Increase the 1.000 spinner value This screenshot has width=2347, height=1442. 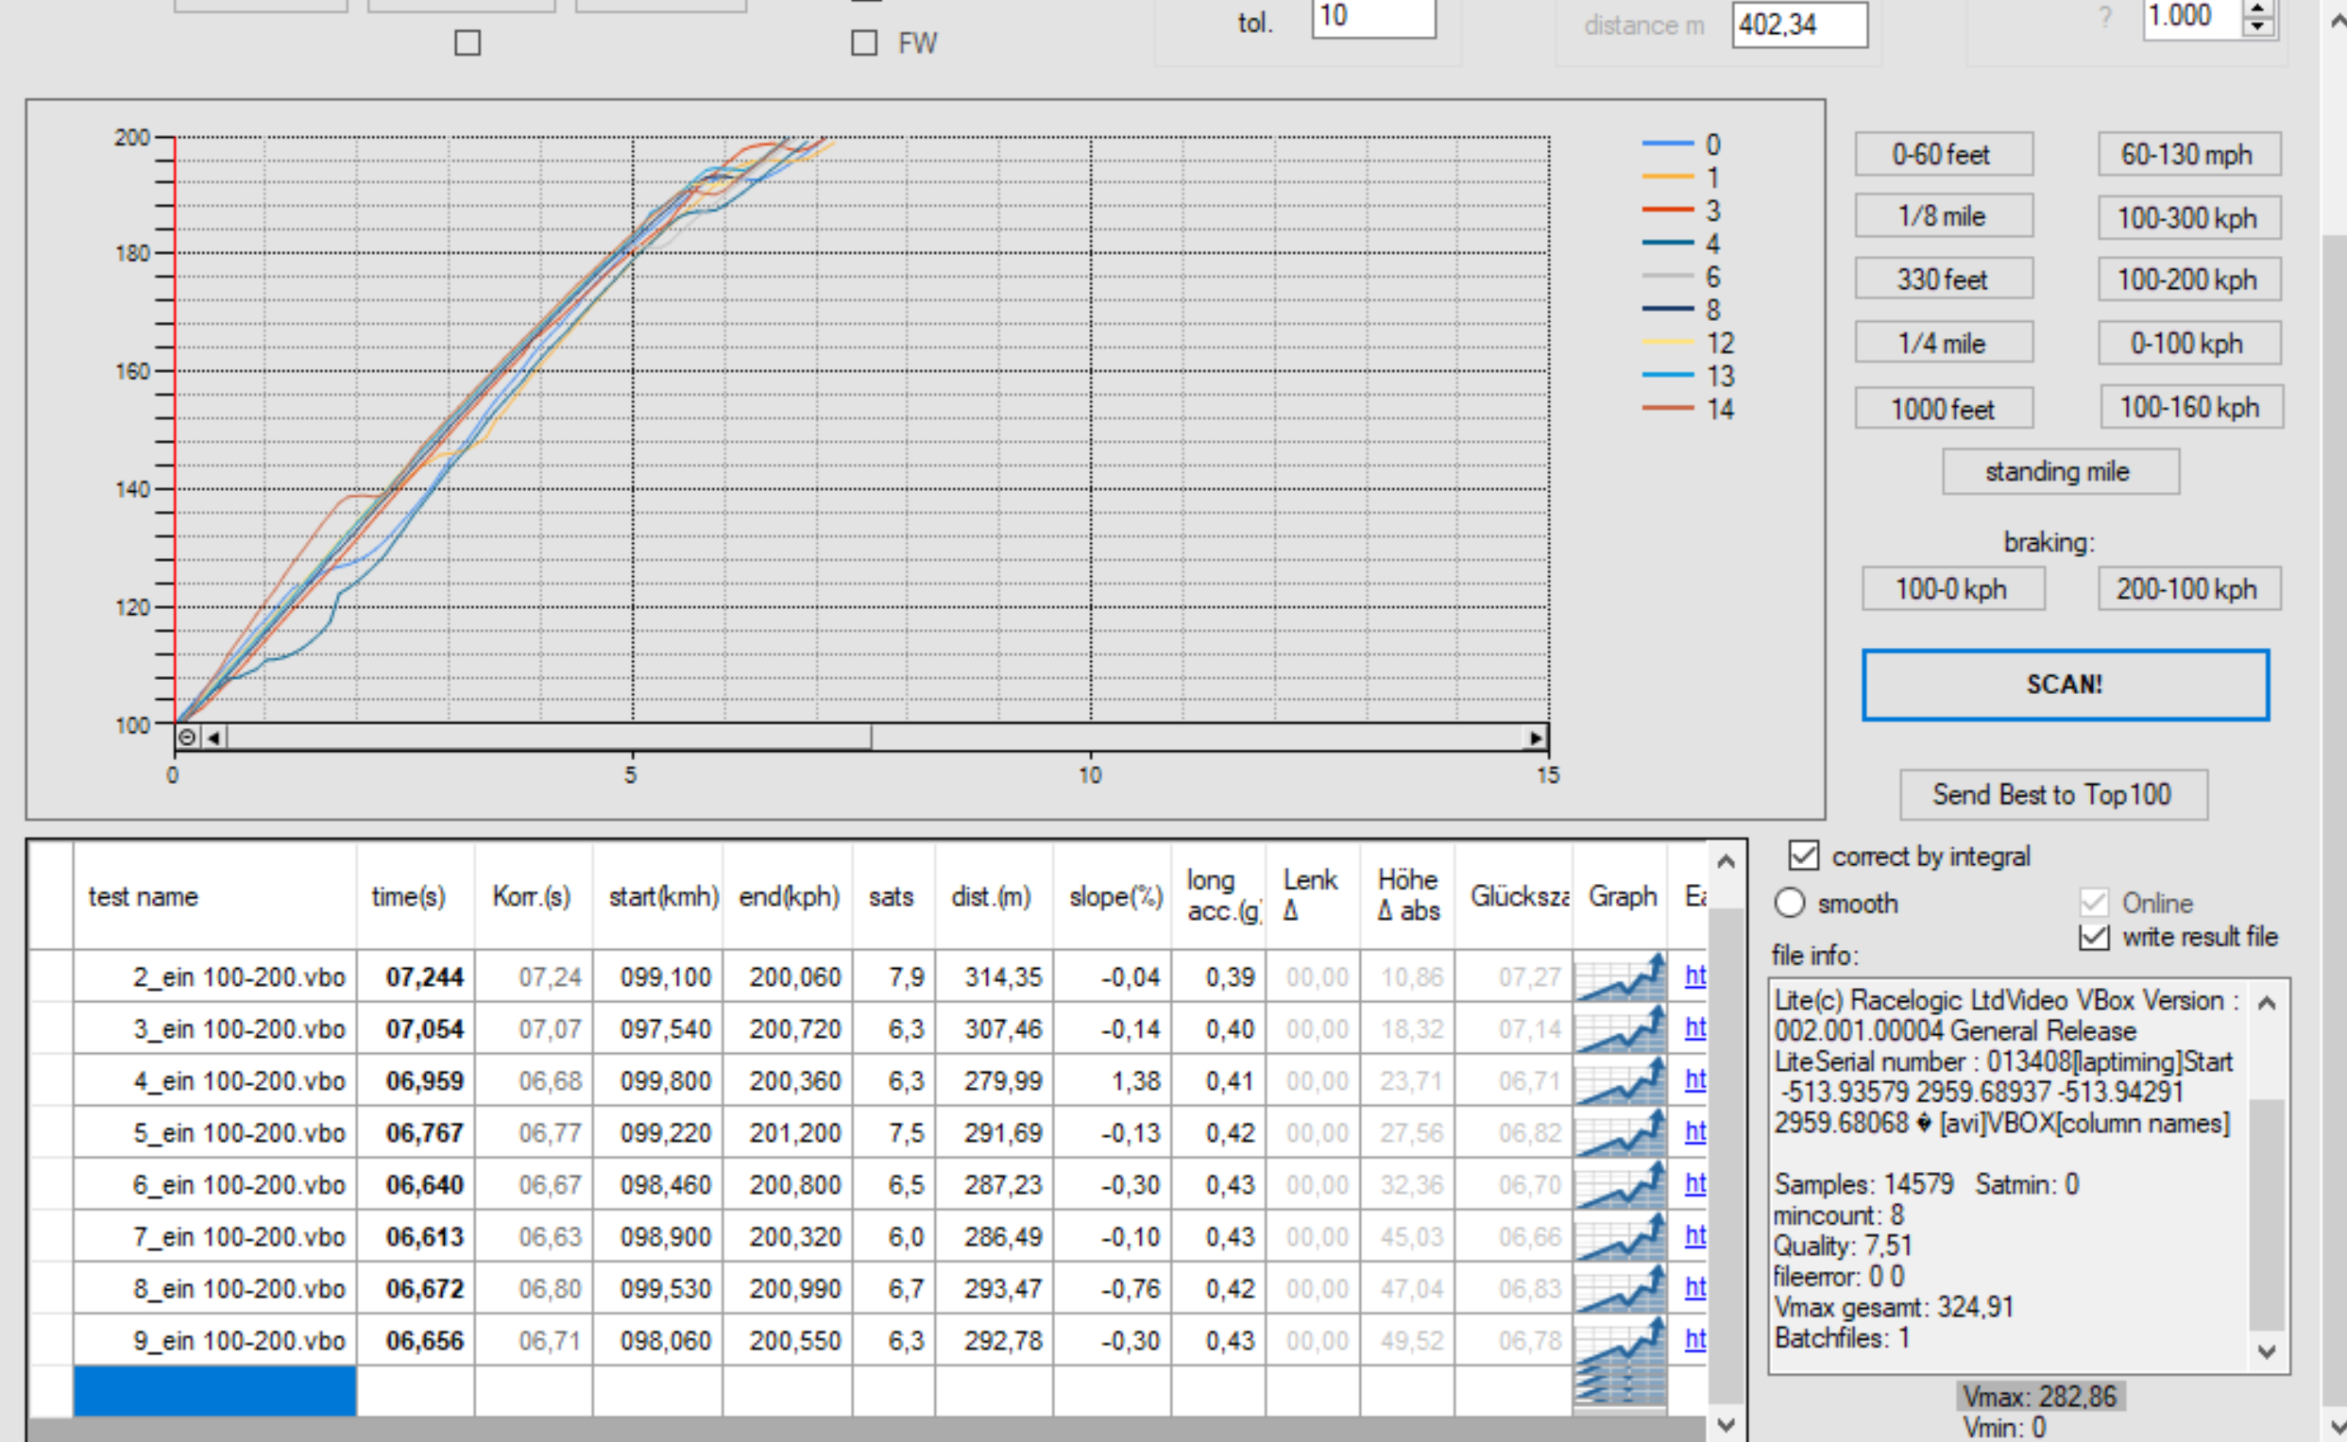point(2257,8)
